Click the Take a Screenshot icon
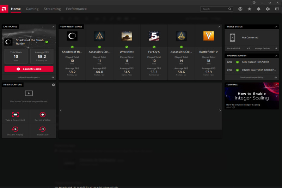 click(15, 114)
